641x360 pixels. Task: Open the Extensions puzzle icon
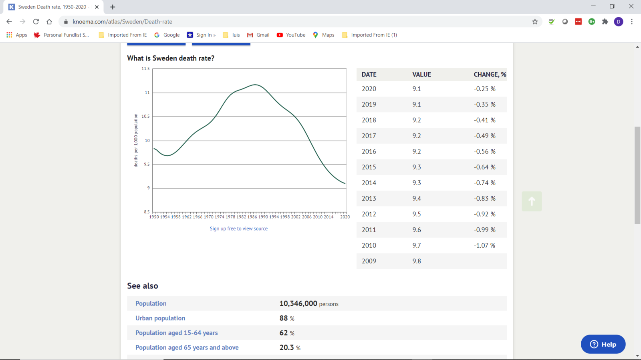(605, 22)
